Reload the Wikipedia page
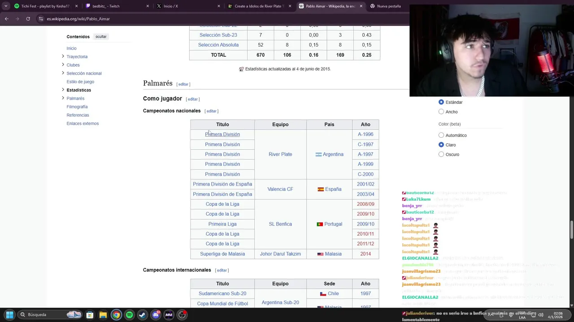Viewport: 574px width, 322px height. (x=28, y=19)
